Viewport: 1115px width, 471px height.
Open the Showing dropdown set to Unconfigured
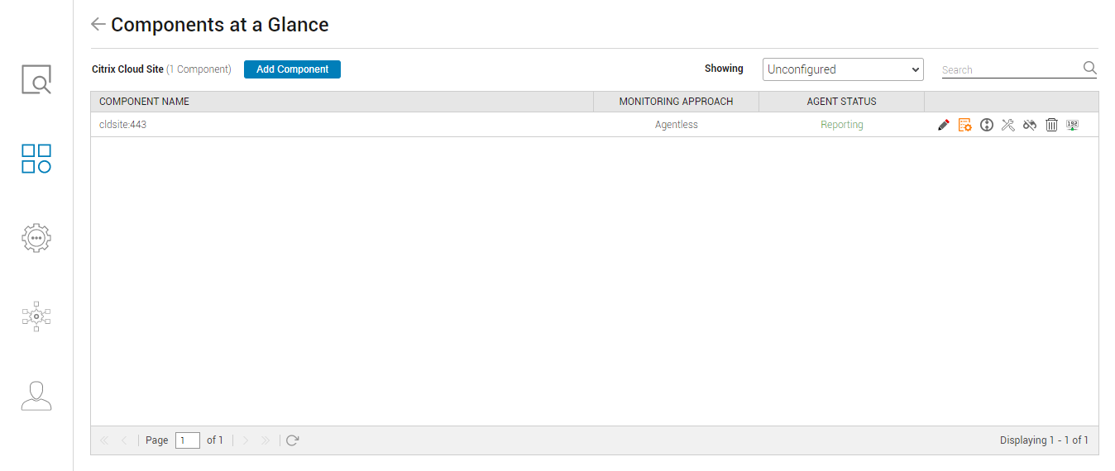pos(843,69)
